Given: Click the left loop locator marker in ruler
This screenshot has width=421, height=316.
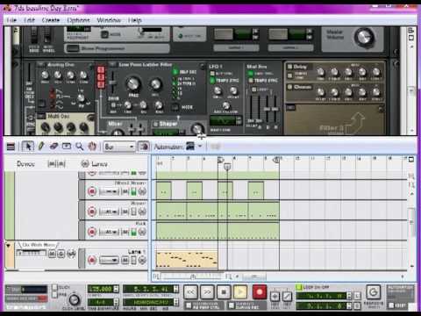Looking at the screenshot, I should coord(220,160).
